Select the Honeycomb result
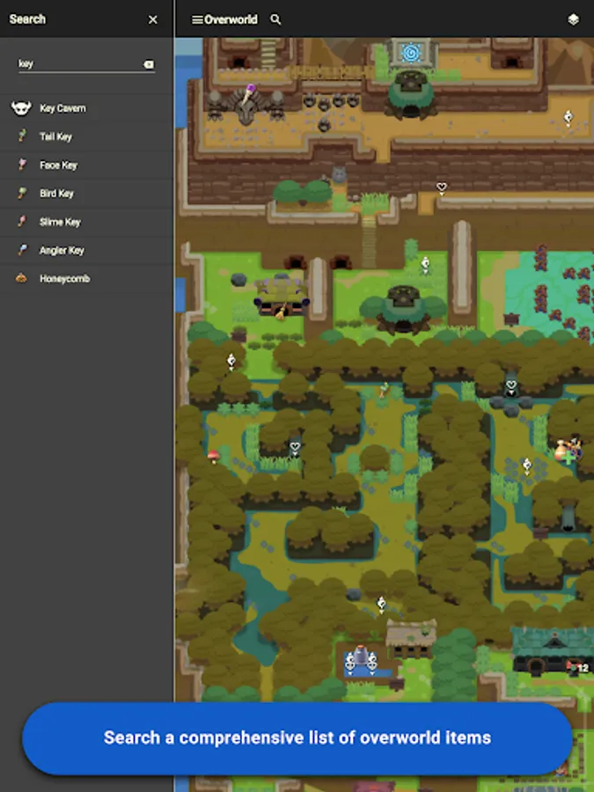The height and width of the screenshot is (792, 594). point(86,278)
